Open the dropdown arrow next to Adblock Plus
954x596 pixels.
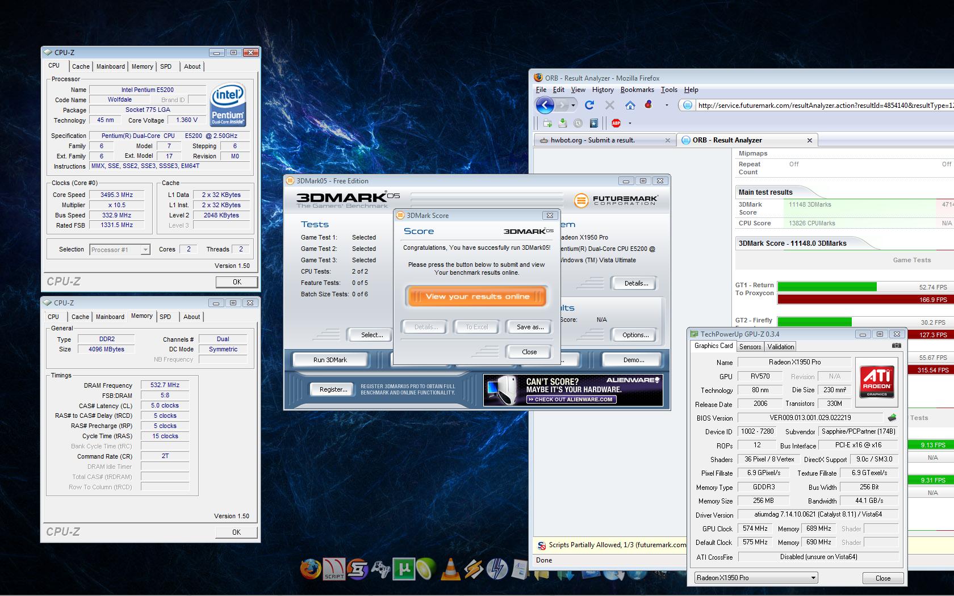[630, 123]
